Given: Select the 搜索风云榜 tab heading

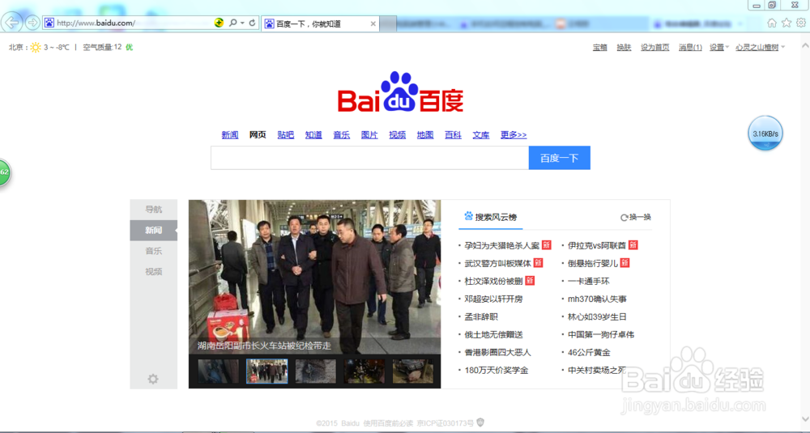Looking at the screenshot, I should pyautogui.click(x=496, y=217).
